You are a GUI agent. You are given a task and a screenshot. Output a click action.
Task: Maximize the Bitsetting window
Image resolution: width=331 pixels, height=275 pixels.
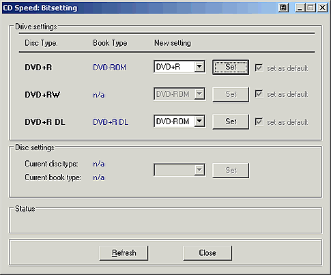tap(311, 8)
